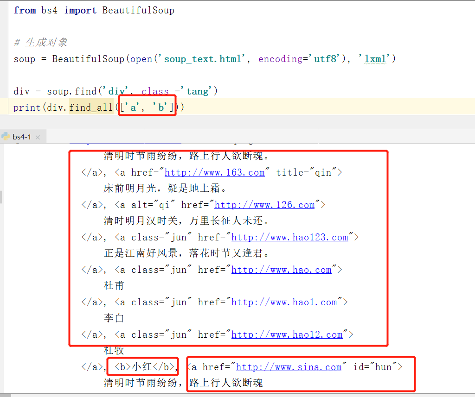Click the find_all method name
This screenshot has height=397, width=475.
[x=91, y=107]
